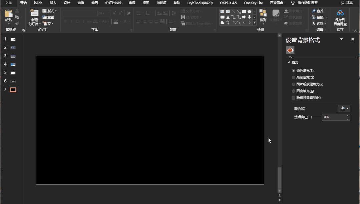Collapse the Fill (填充) section
This screenshot has height=204, width=360.
tap(289, 62)
